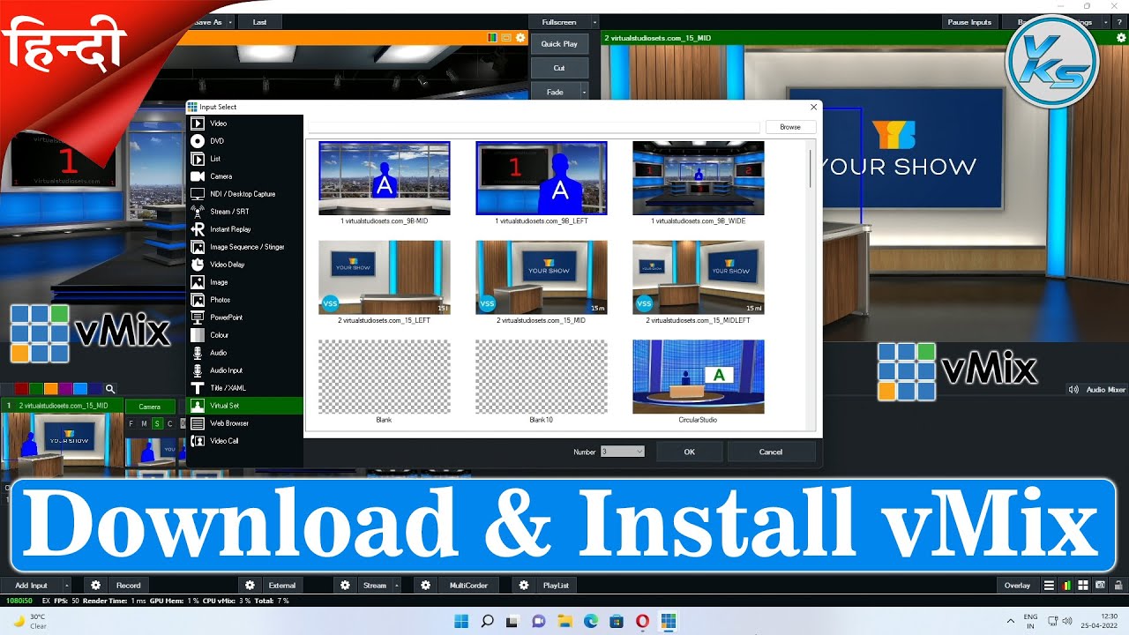
Task: Click the Browse button
Action: (x=790, y=127)
